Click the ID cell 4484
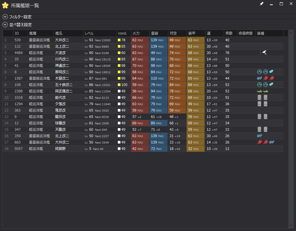The image size is (296, 231). click(x=19, y=53)
